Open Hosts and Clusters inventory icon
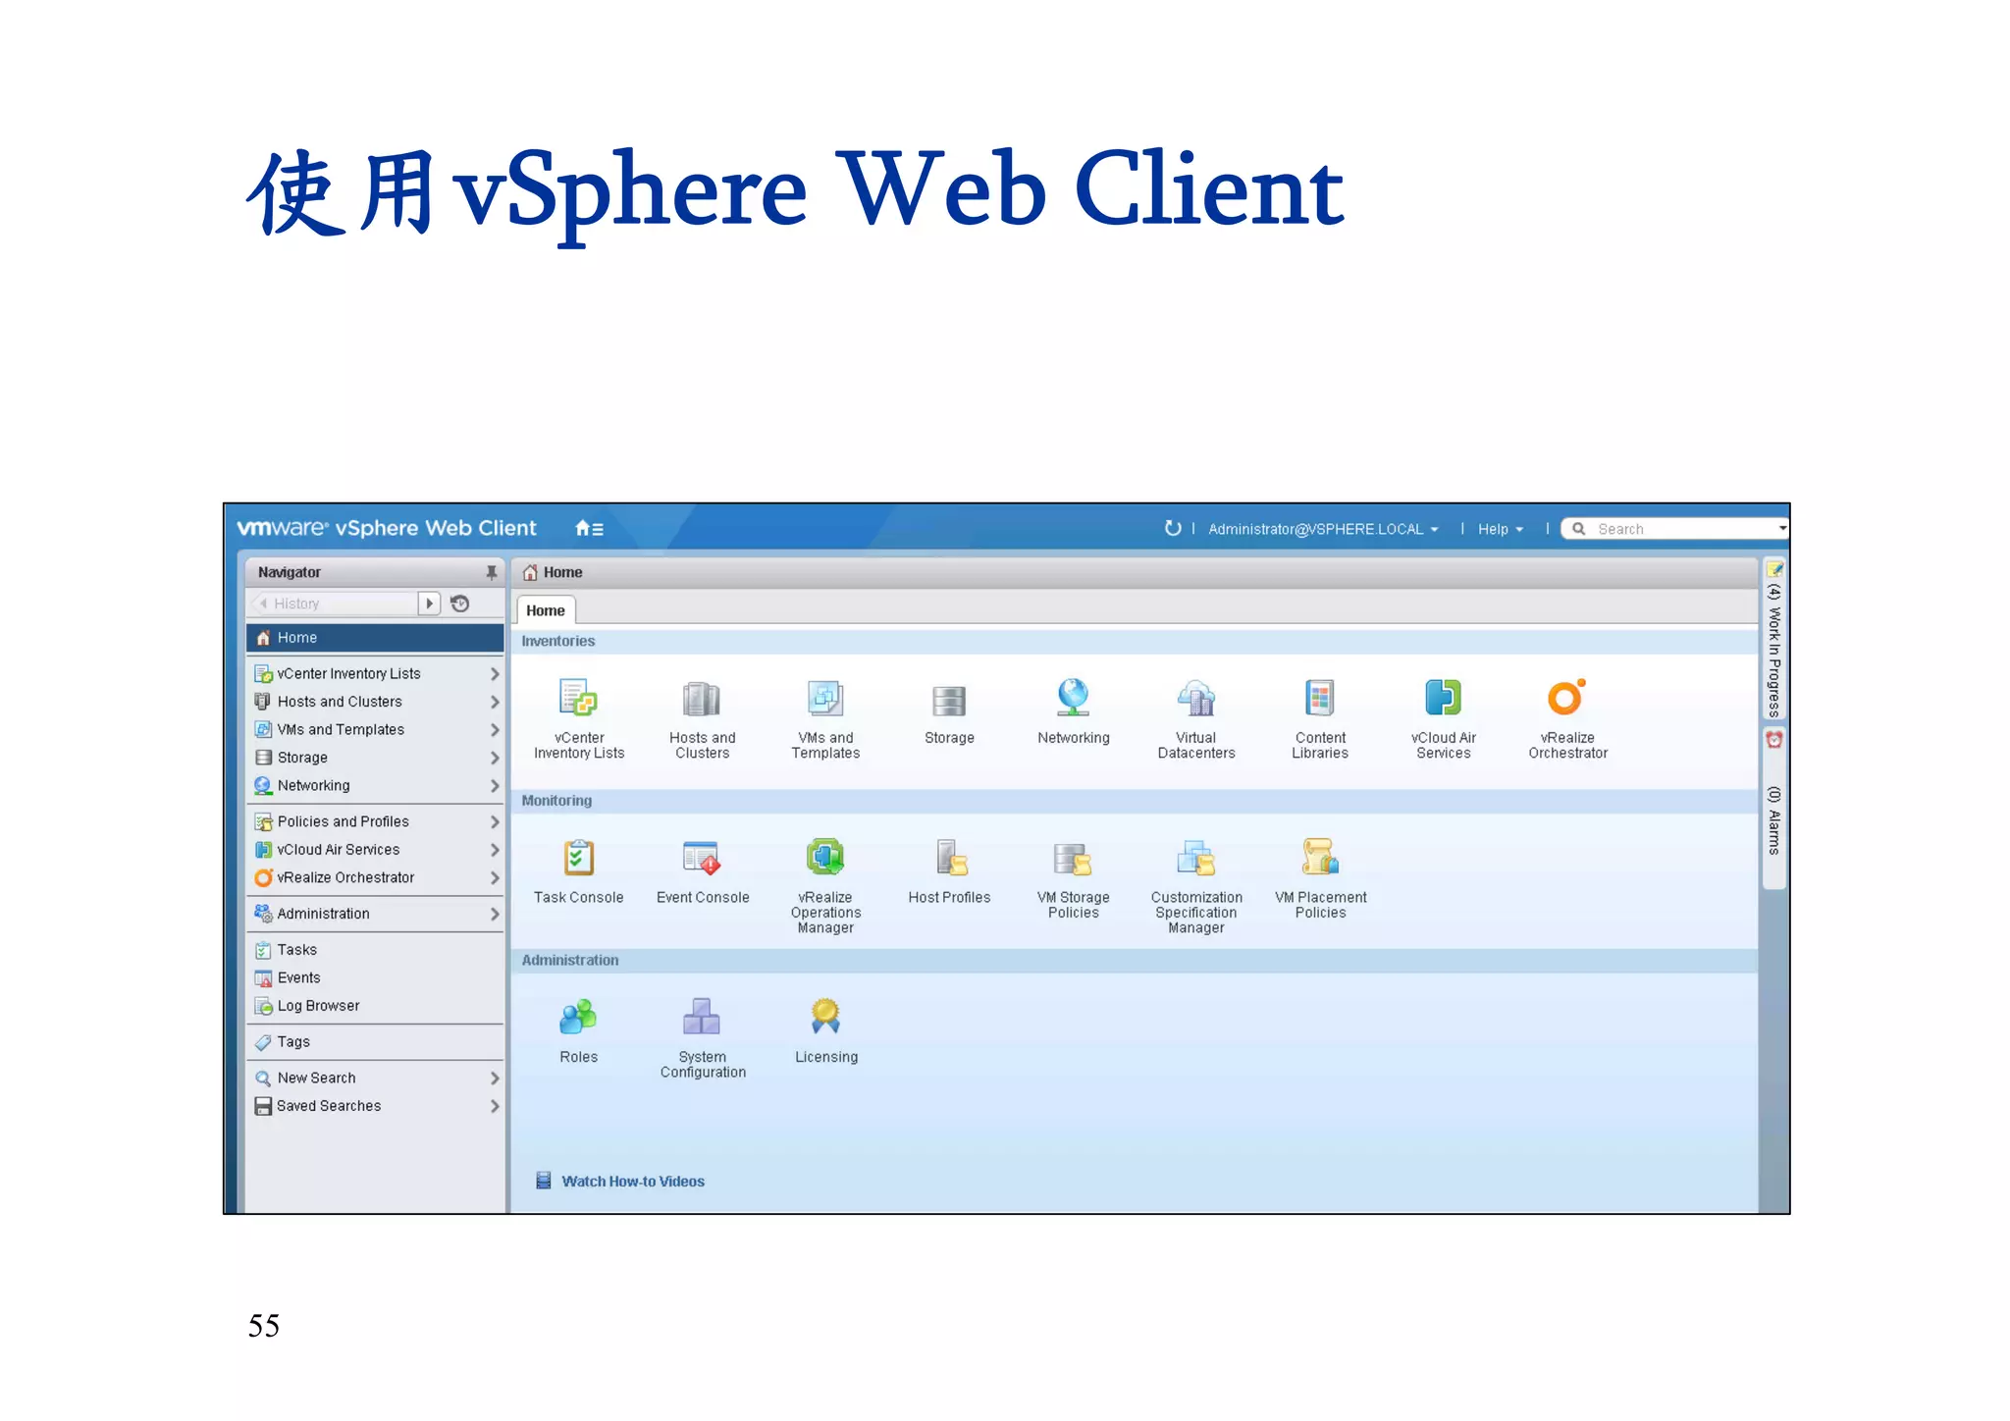Viewport: 2010px width, 1421px height. tap(702, 699)
